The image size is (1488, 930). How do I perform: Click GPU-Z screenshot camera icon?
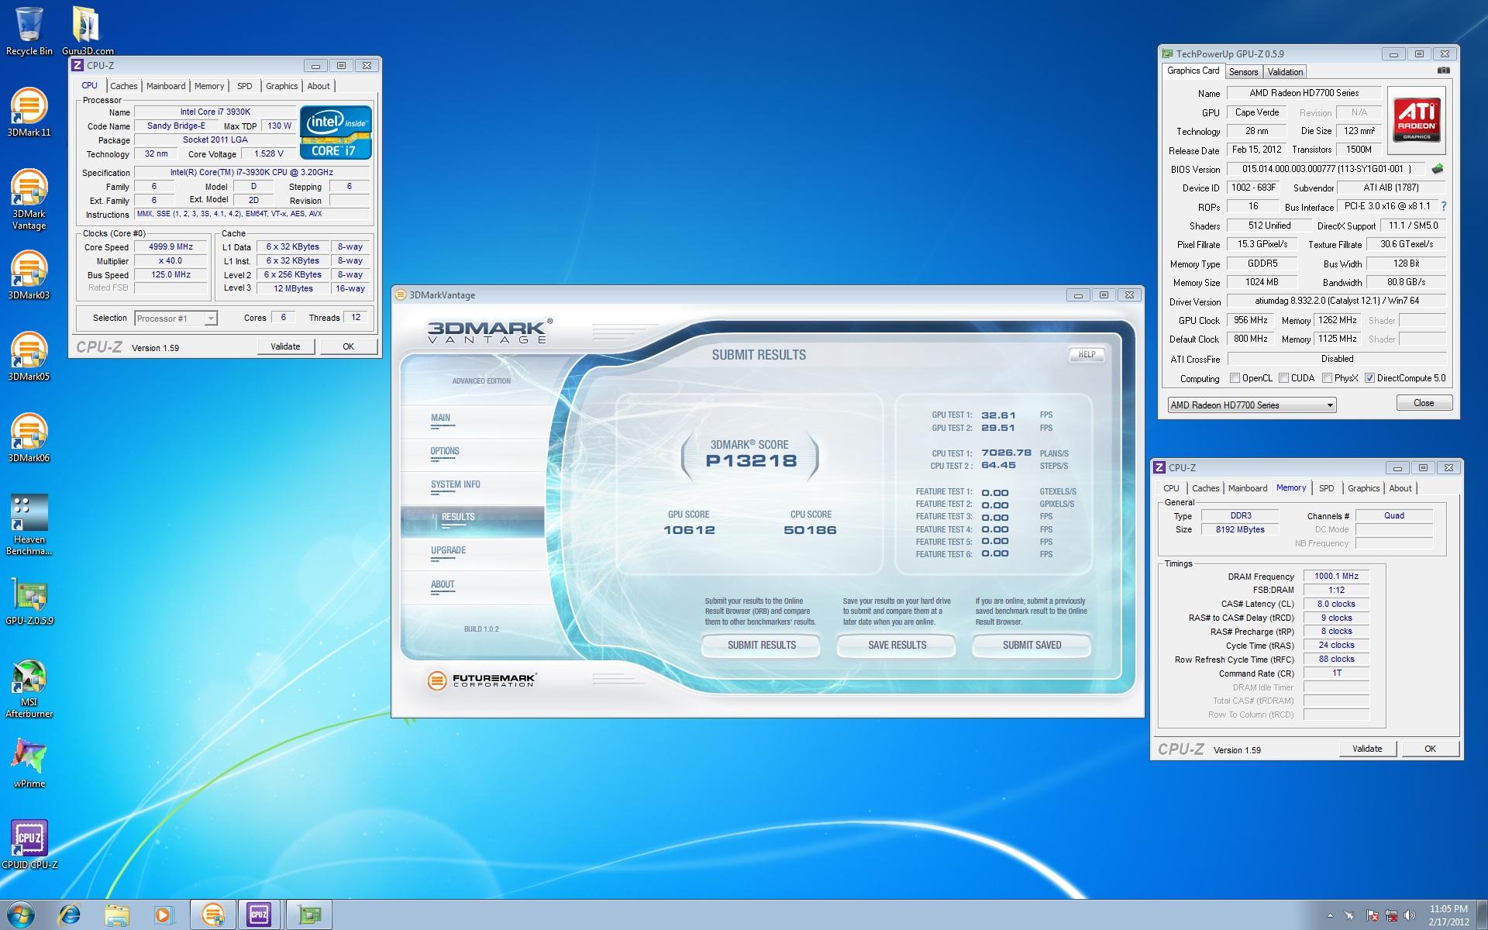(1443, 71)
